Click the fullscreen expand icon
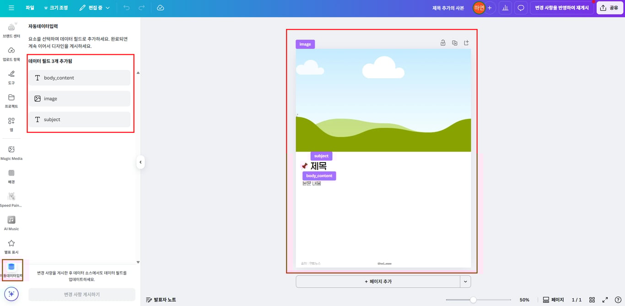Screen dimensions: 625x306 605,300
